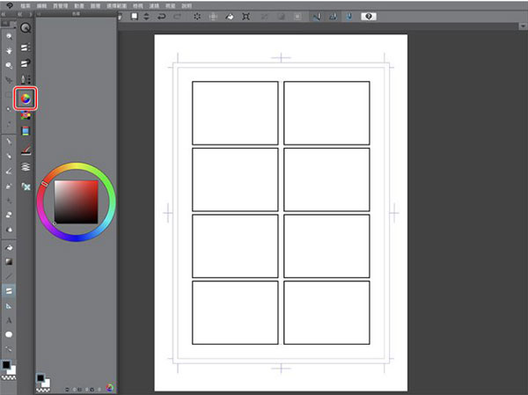
Task: Open the Color Set palette icon
Action: coord(26,114)
